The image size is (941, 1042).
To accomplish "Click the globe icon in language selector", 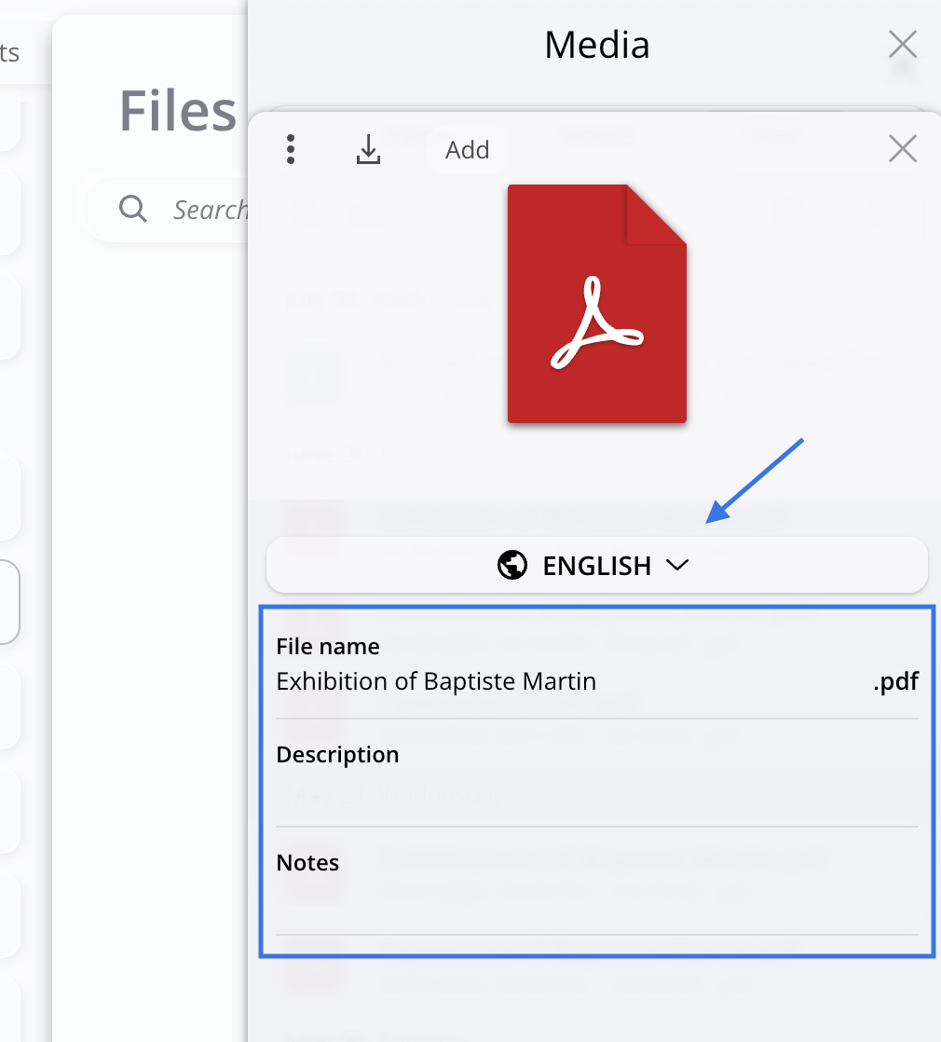I will coord(512,565).
